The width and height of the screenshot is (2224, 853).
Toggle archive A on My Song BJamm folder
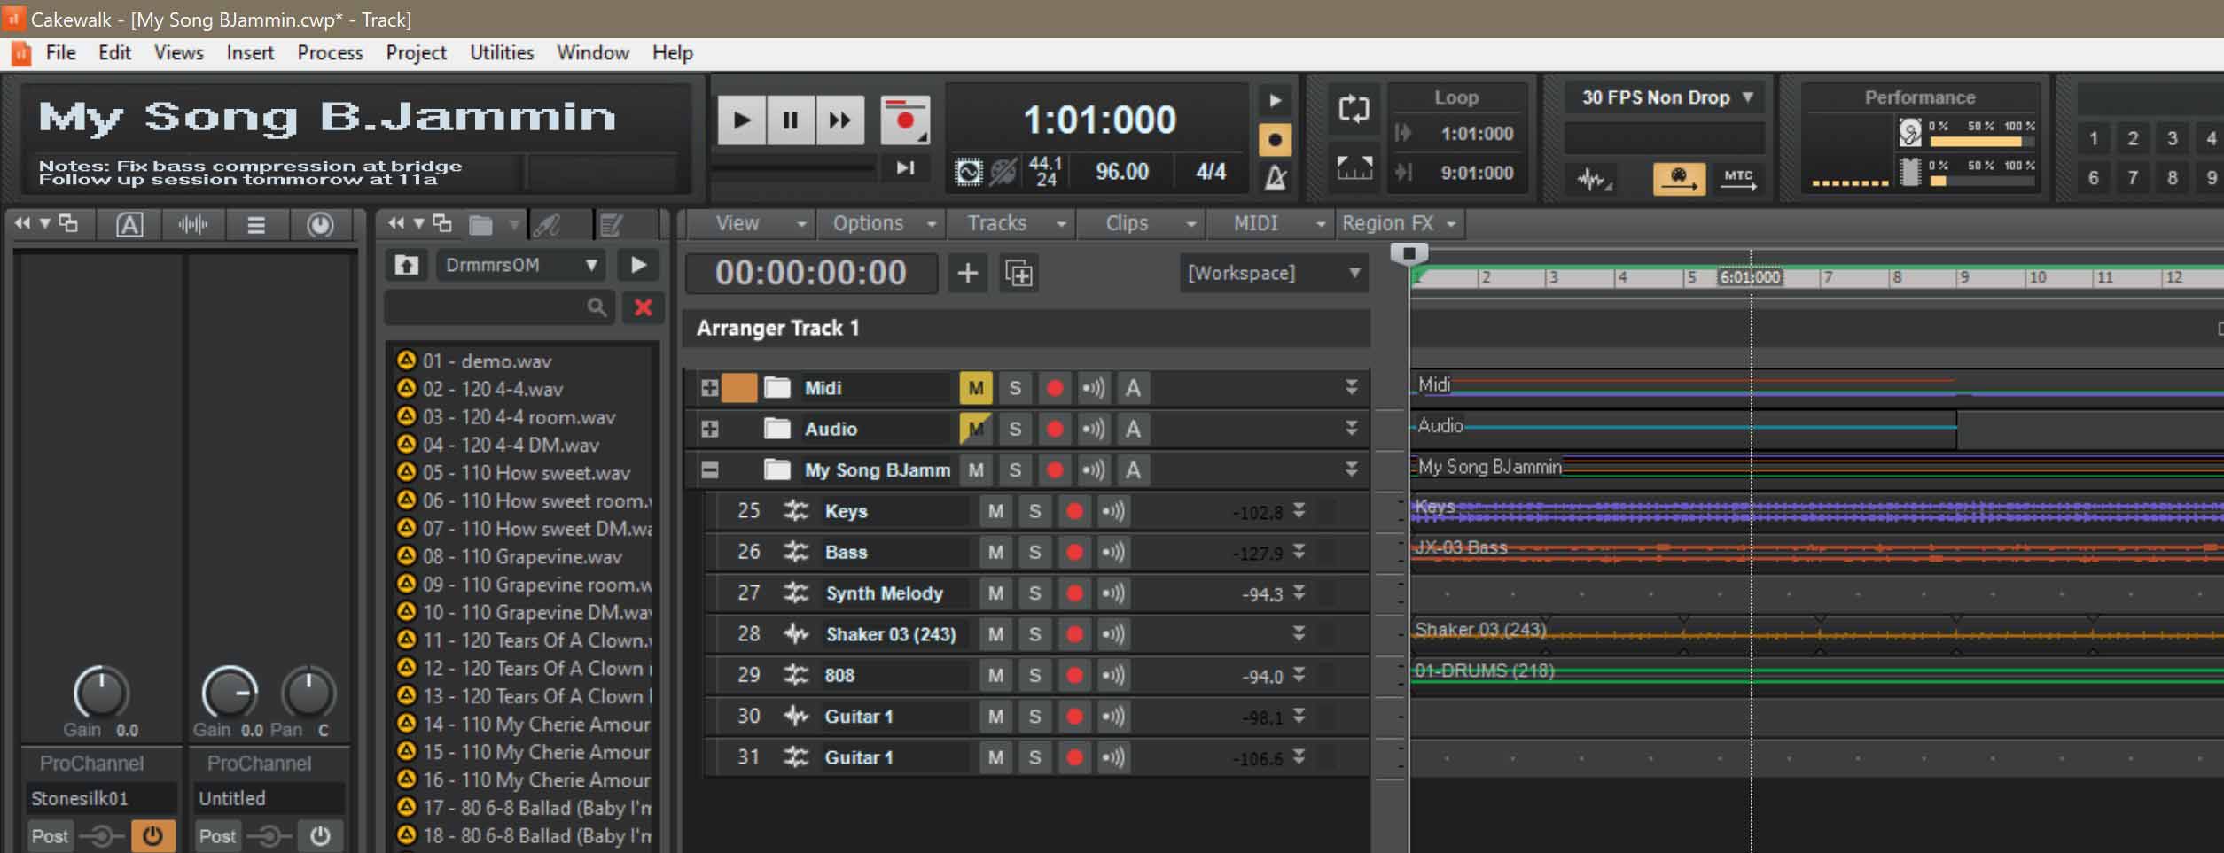1133,470
